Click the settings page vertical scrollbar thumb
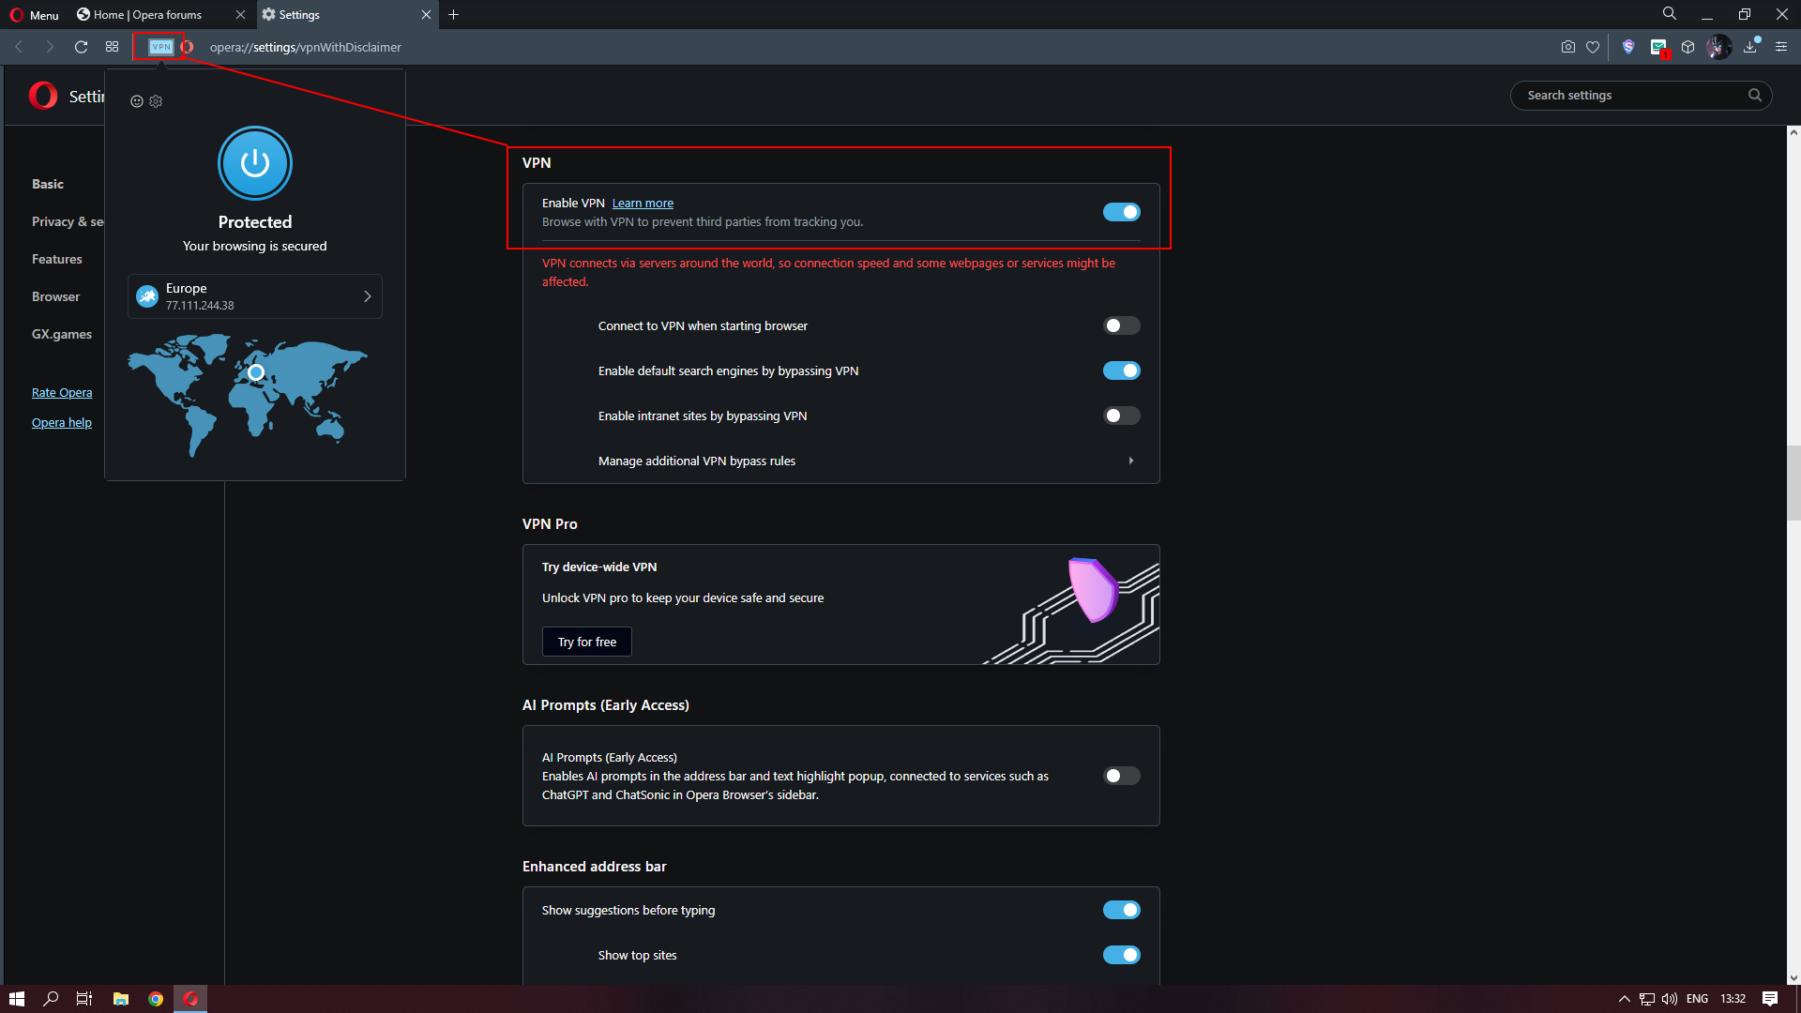 coord(1793,483)
